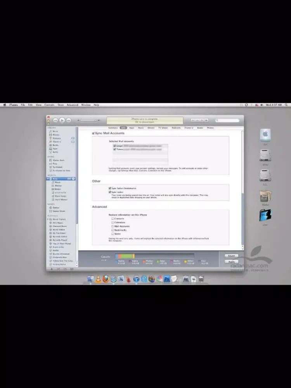Check Calendars under Replace information

click(113, 222)
